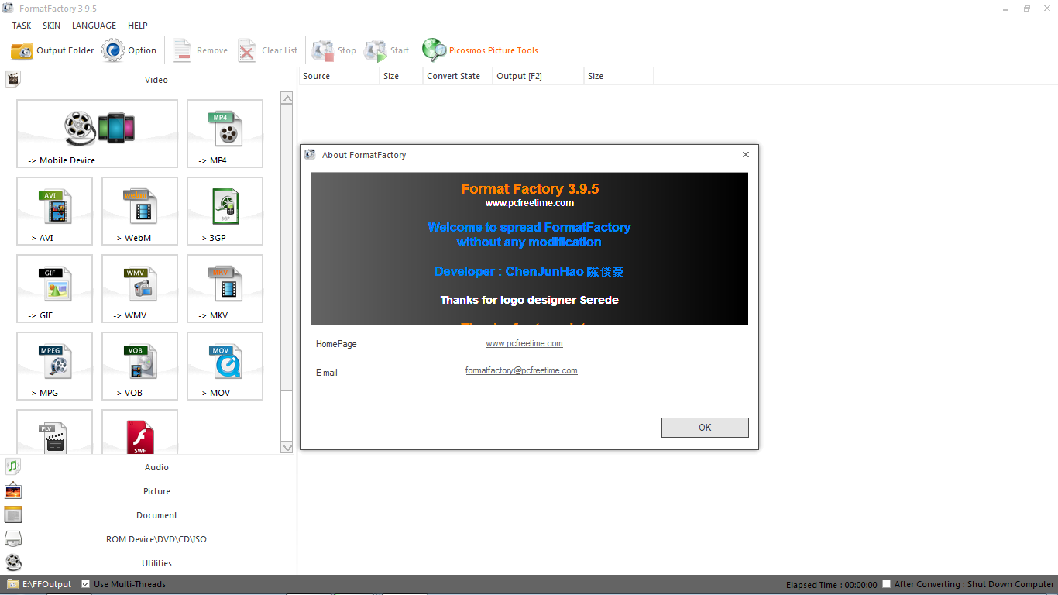
Task: Choose the MOV conversion tile
Action: point(225,366)
